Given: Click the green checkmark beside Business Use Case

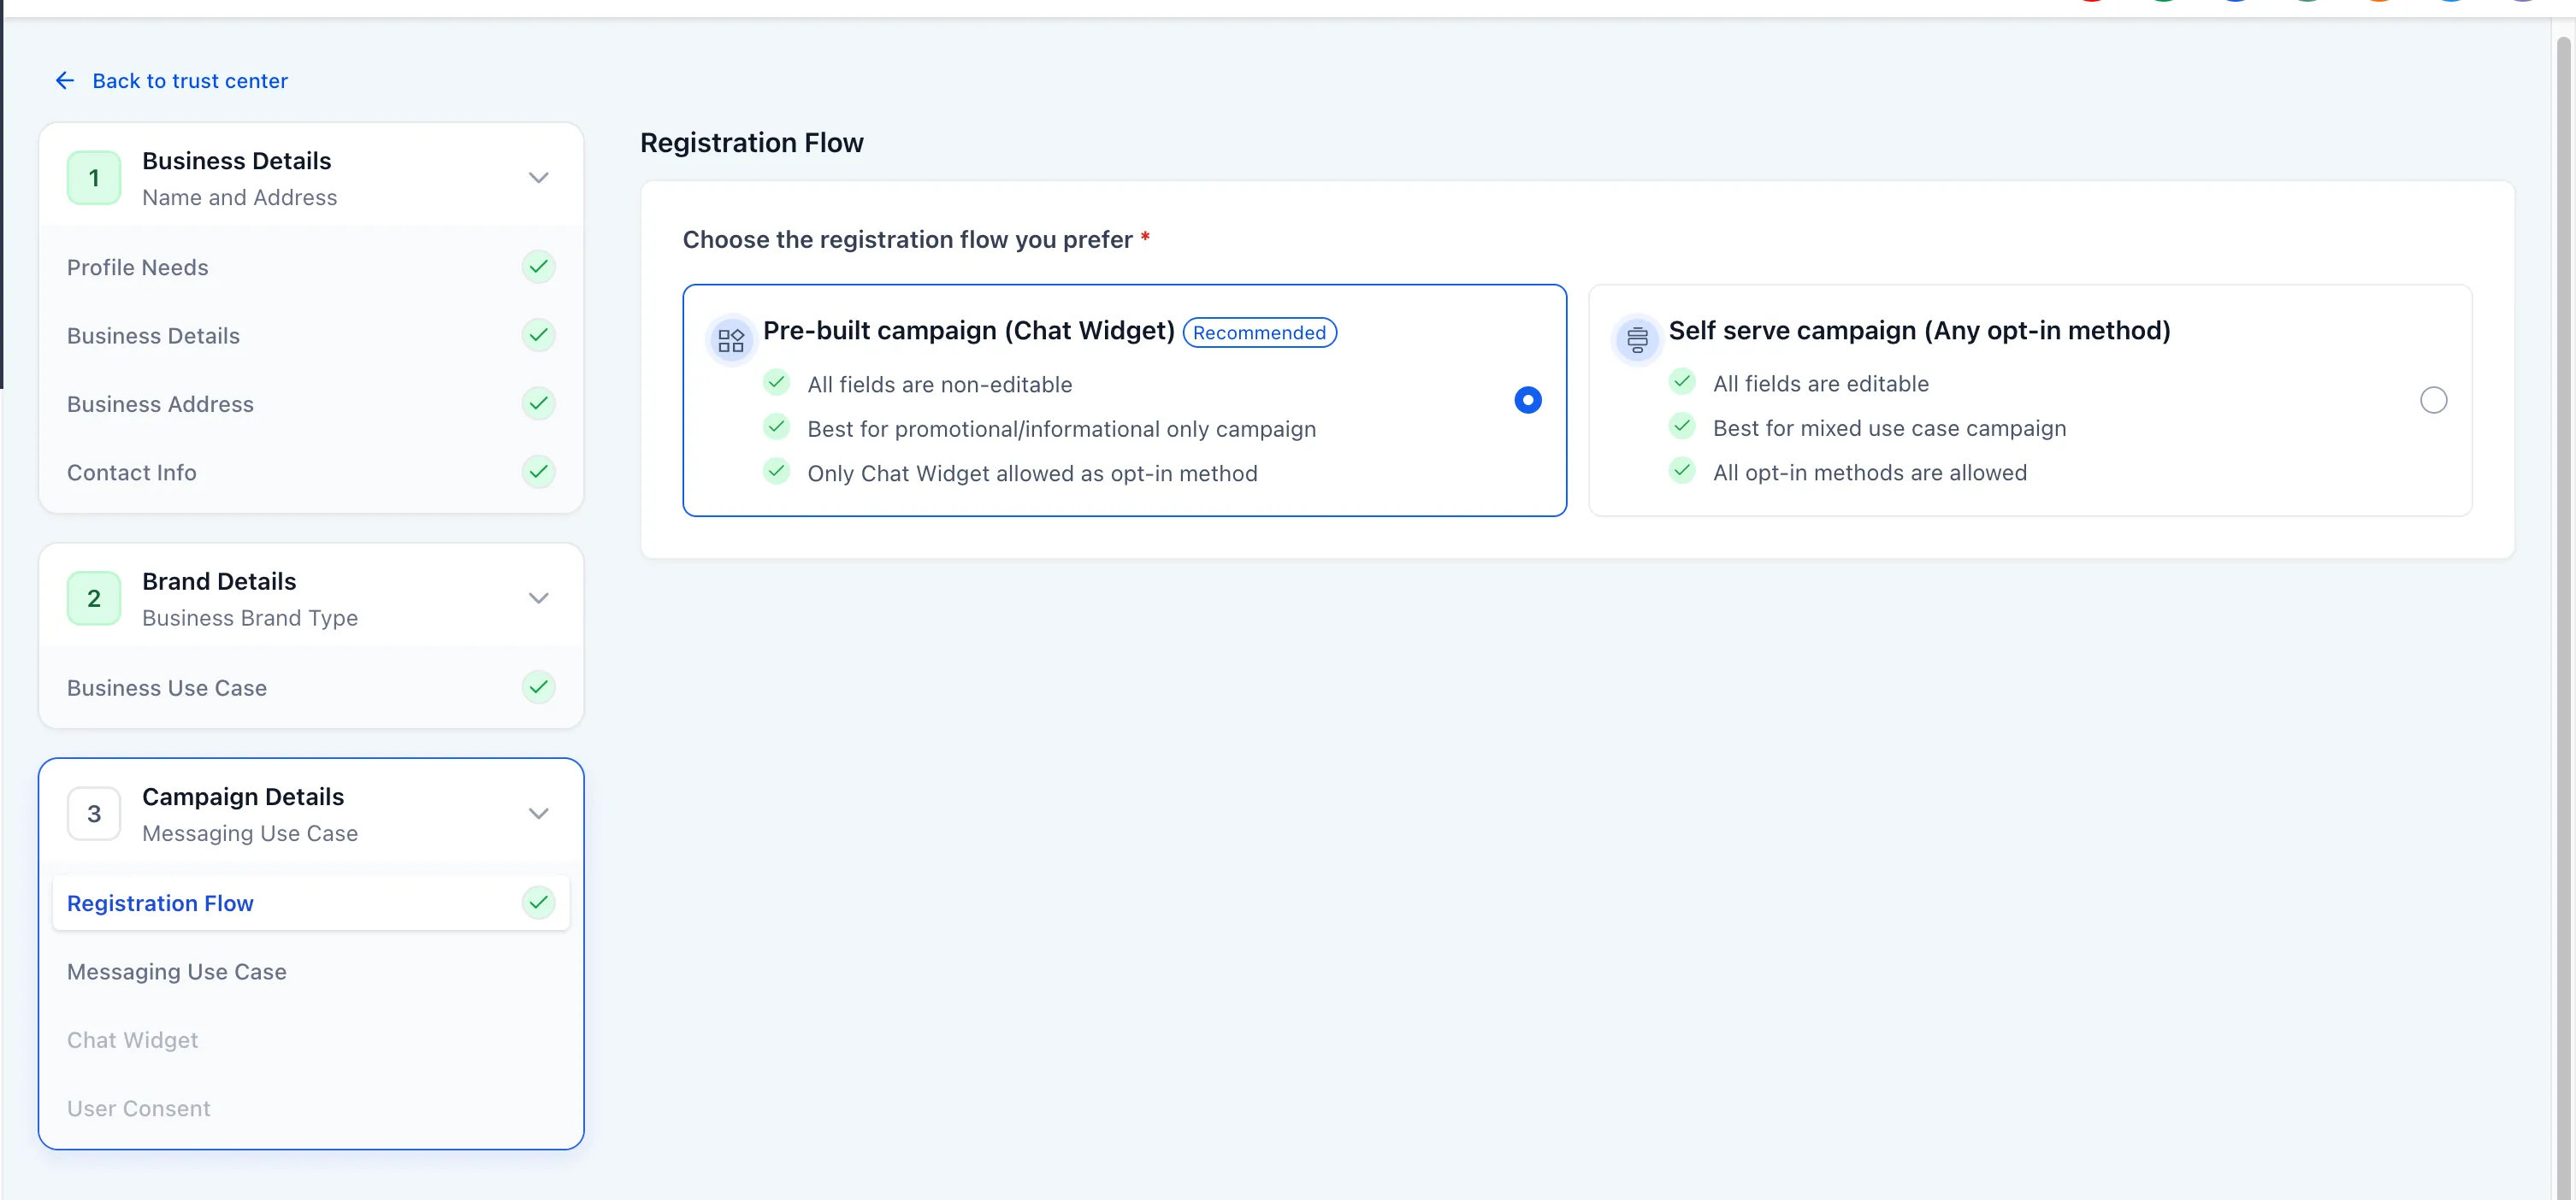Looking at the screenshot, I should tap(538, 687).
